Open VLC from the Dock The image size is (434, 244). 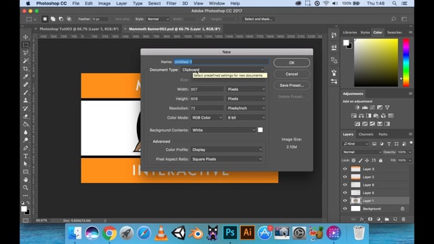click(x=161, y=232)
